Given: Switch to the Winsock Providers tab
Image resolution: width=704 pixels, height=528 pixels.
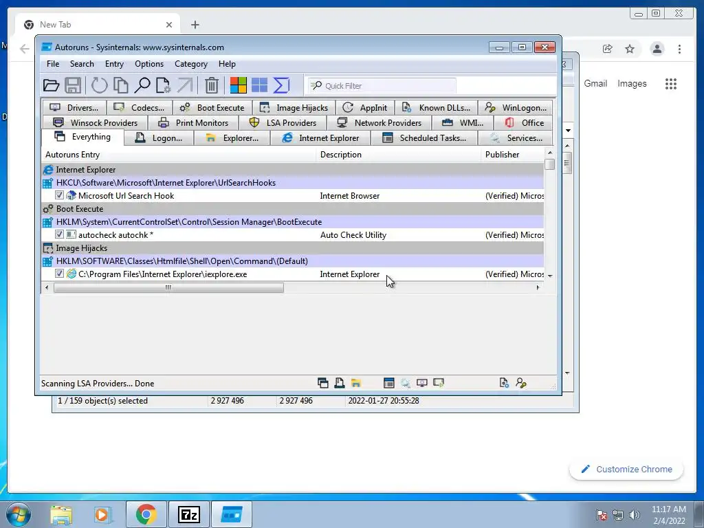Looking at the screenshot, I should point(95,122).
